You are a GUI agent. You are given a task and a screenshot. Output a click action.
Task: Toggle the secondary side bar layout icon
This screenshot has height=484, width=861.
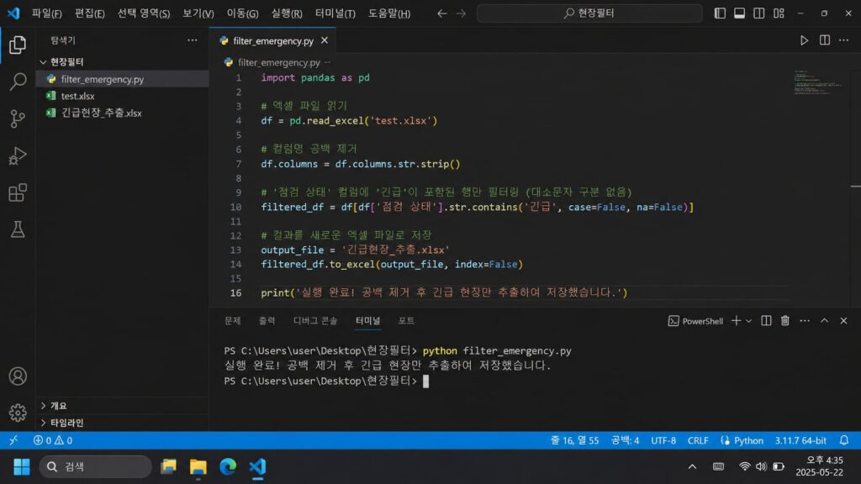coord(759,13)
